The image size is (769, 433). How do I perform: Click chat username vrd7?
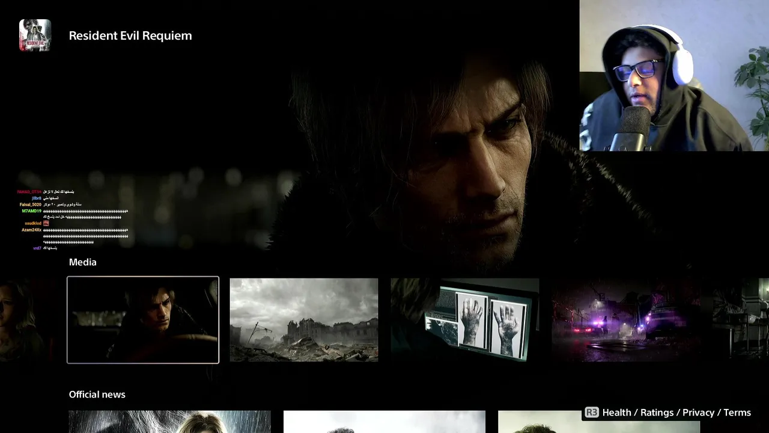tap(37, 248)
